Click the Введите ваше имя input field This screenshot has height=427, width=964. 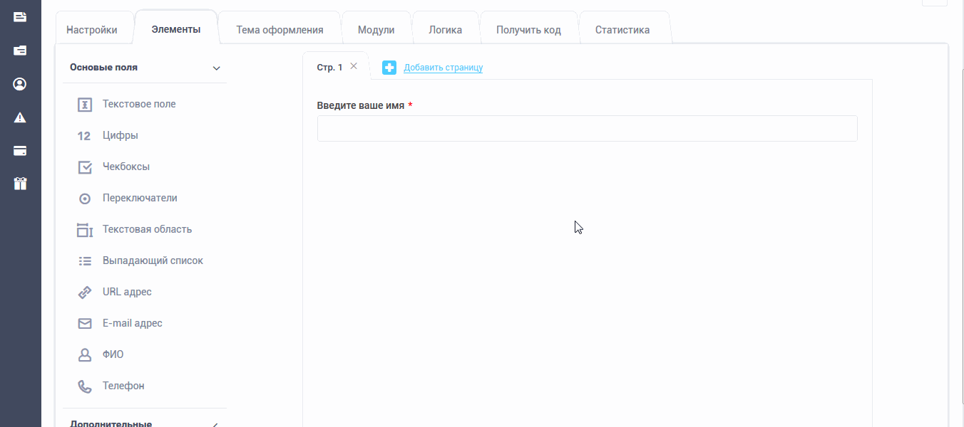pyautogui.click(x=587, y=129)
